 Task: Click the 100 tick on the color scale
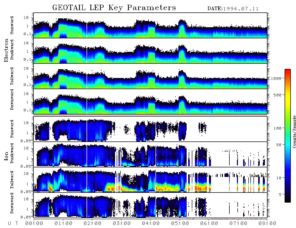(x=277, y=128)
